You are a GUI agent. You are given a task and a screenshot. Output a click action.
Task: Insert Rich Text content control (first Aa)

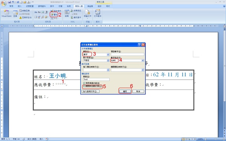click(x=36, y=12)
